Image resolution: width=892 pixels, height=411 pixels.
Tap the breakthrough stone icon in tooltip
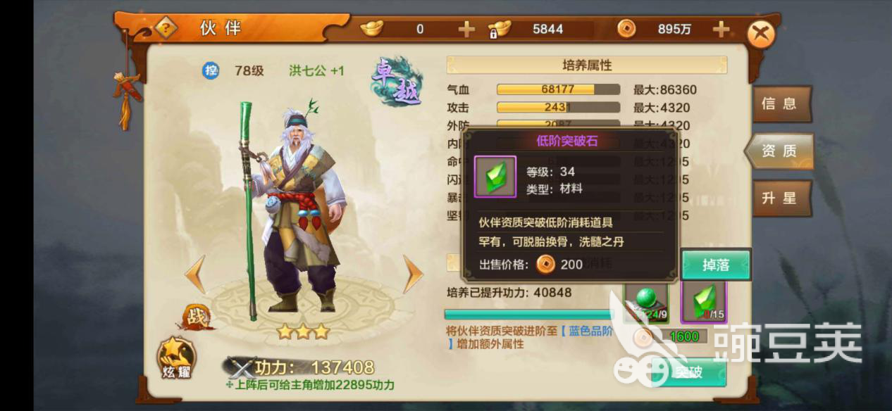[x=495, y=177]
